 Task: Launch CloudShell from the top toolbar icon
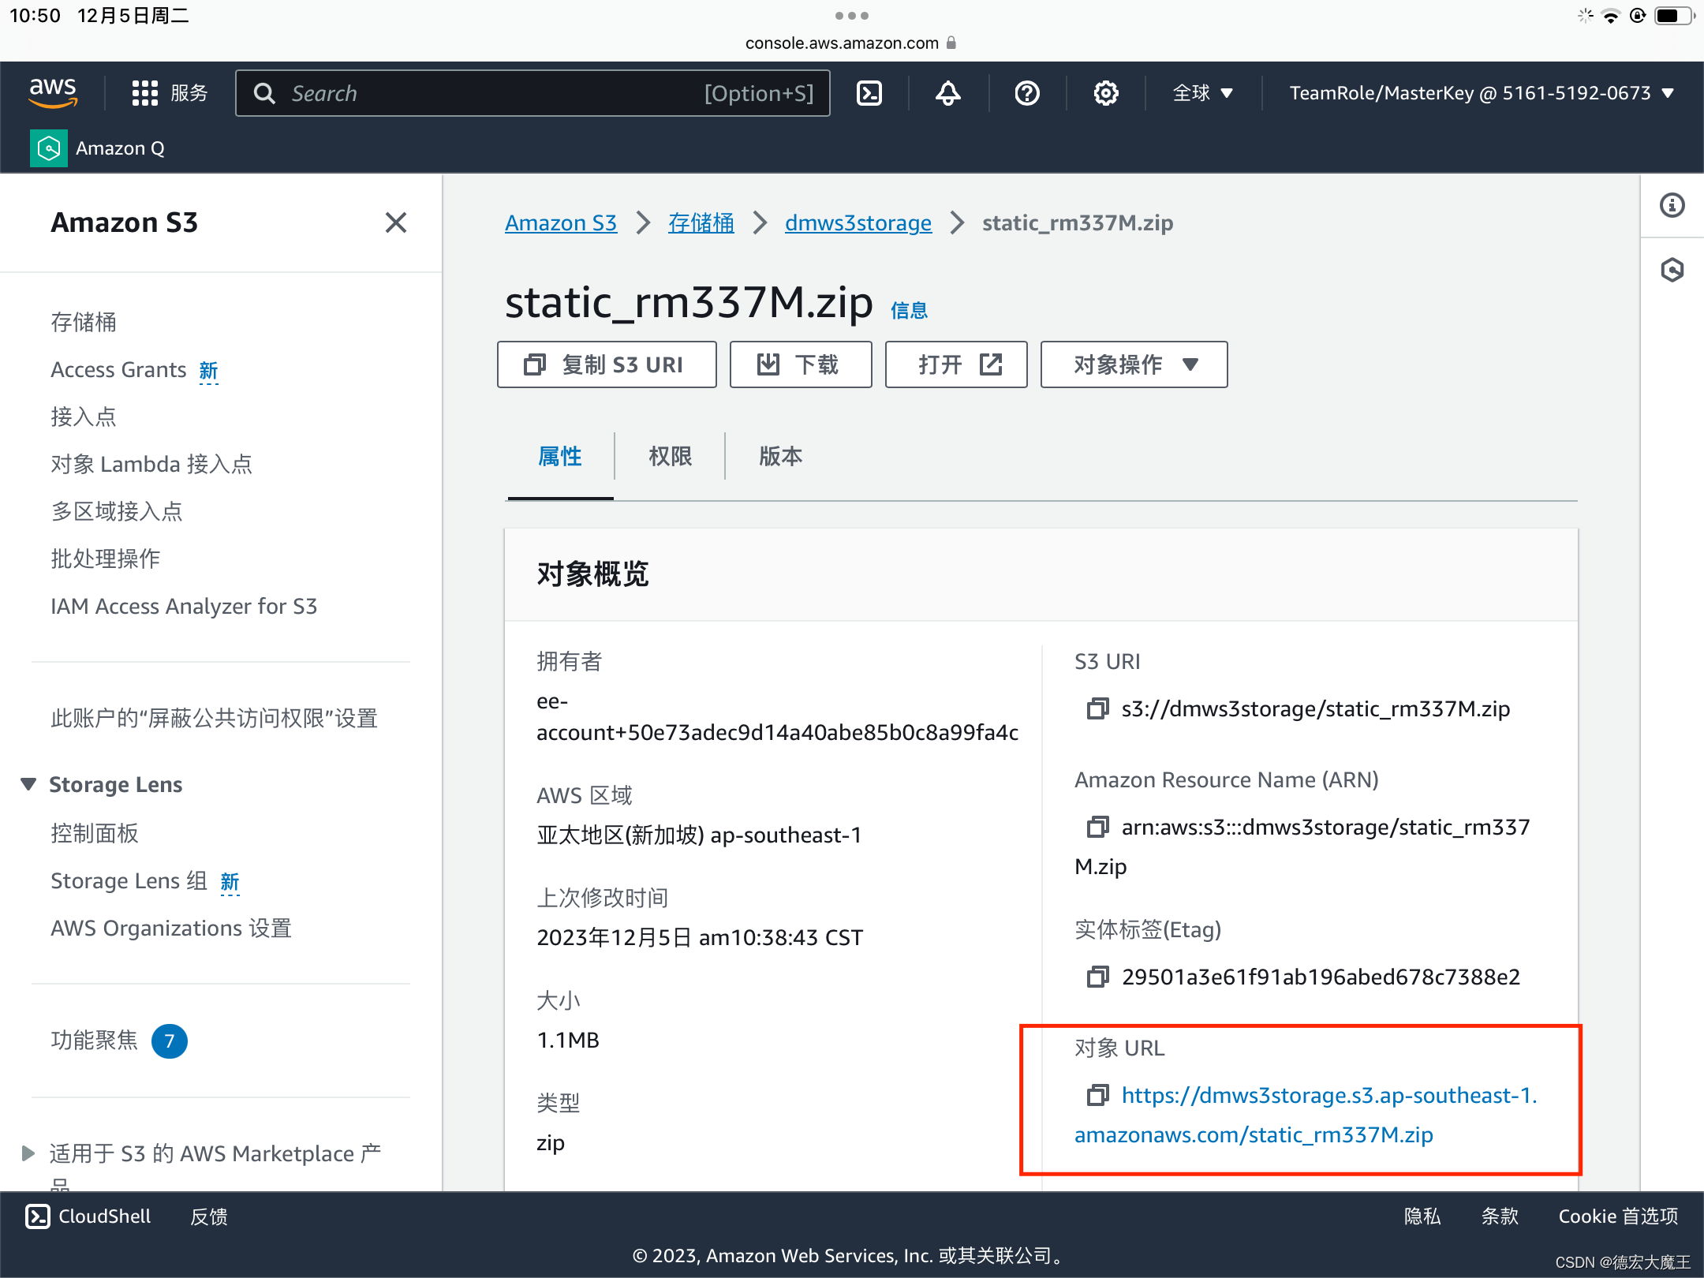click(869, 93)
